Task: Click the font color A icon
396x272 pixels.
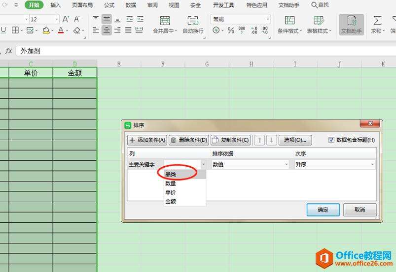Action: pos(61,30)
